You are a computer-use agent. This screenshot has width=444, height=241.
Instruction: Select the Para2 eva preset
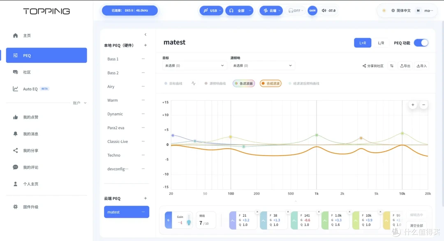116,128
